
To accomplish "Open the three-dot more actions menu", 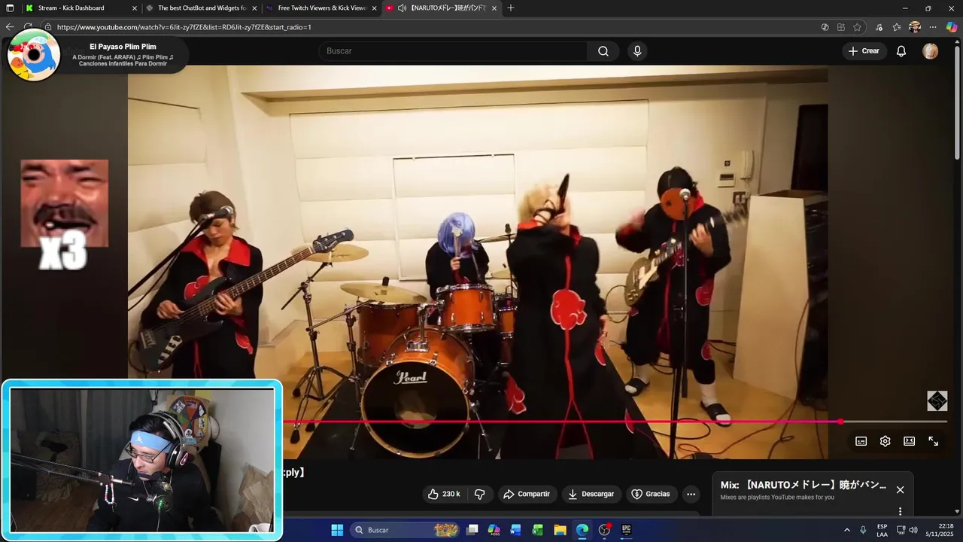I will pyautogui.click(x=691, y=495).
